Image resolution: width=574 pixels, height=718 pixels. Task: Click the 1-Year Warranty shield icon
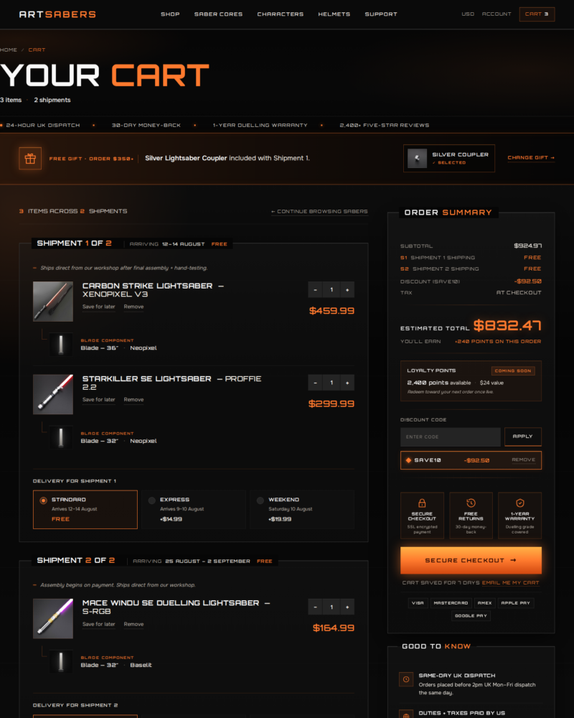(520, 503)
